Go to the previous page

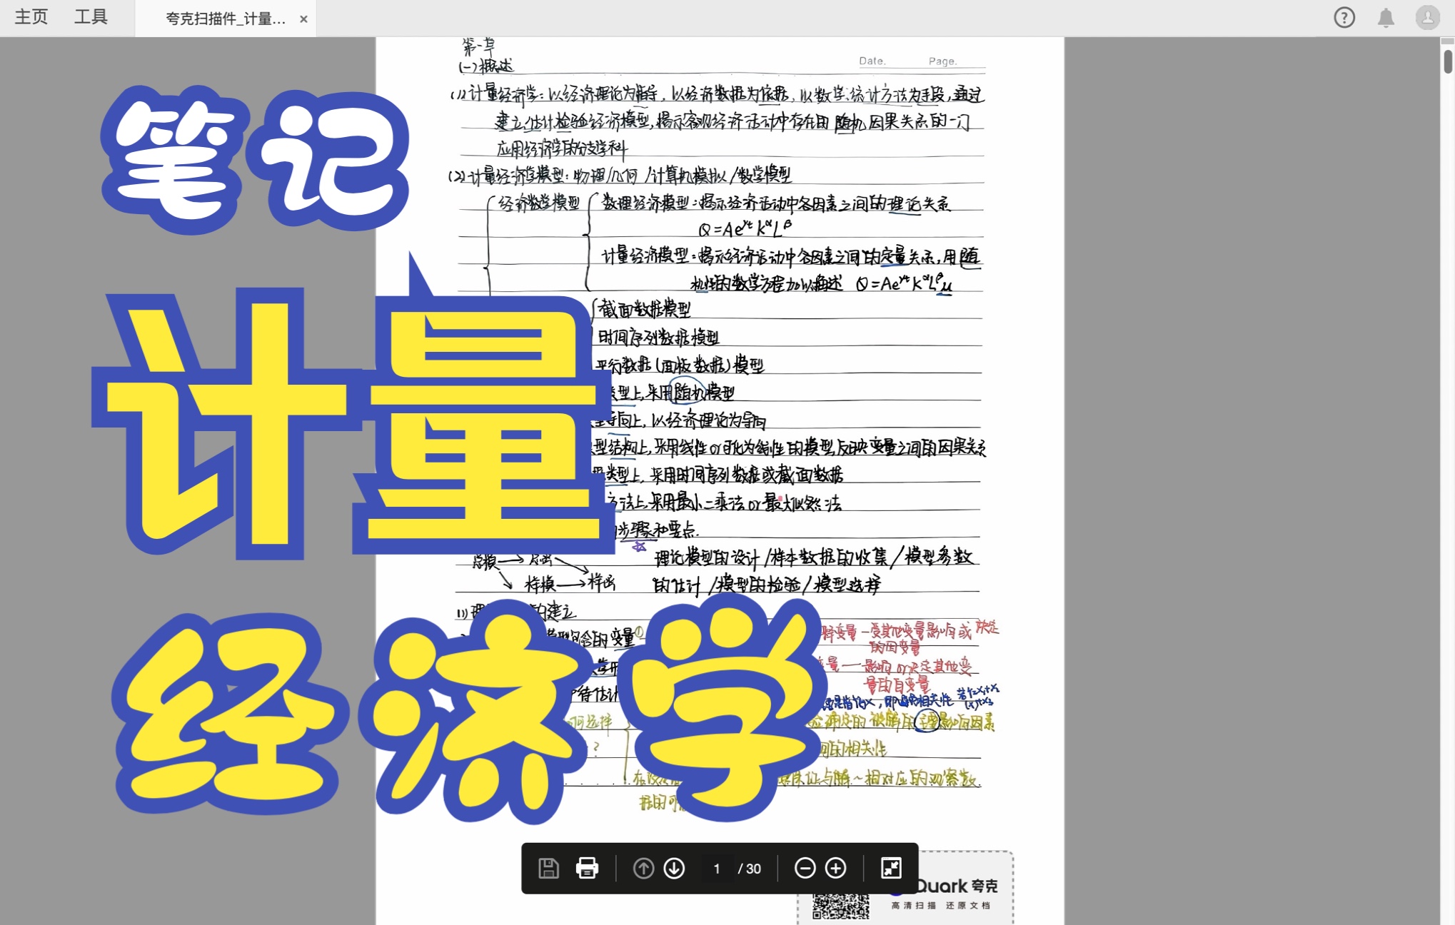643,869
